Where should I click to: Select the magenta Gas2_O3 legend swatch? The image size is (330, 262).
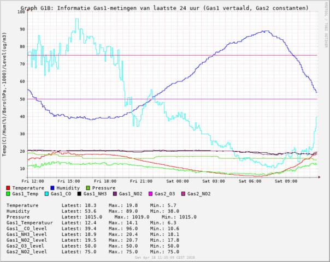click(x=151, y=194)
